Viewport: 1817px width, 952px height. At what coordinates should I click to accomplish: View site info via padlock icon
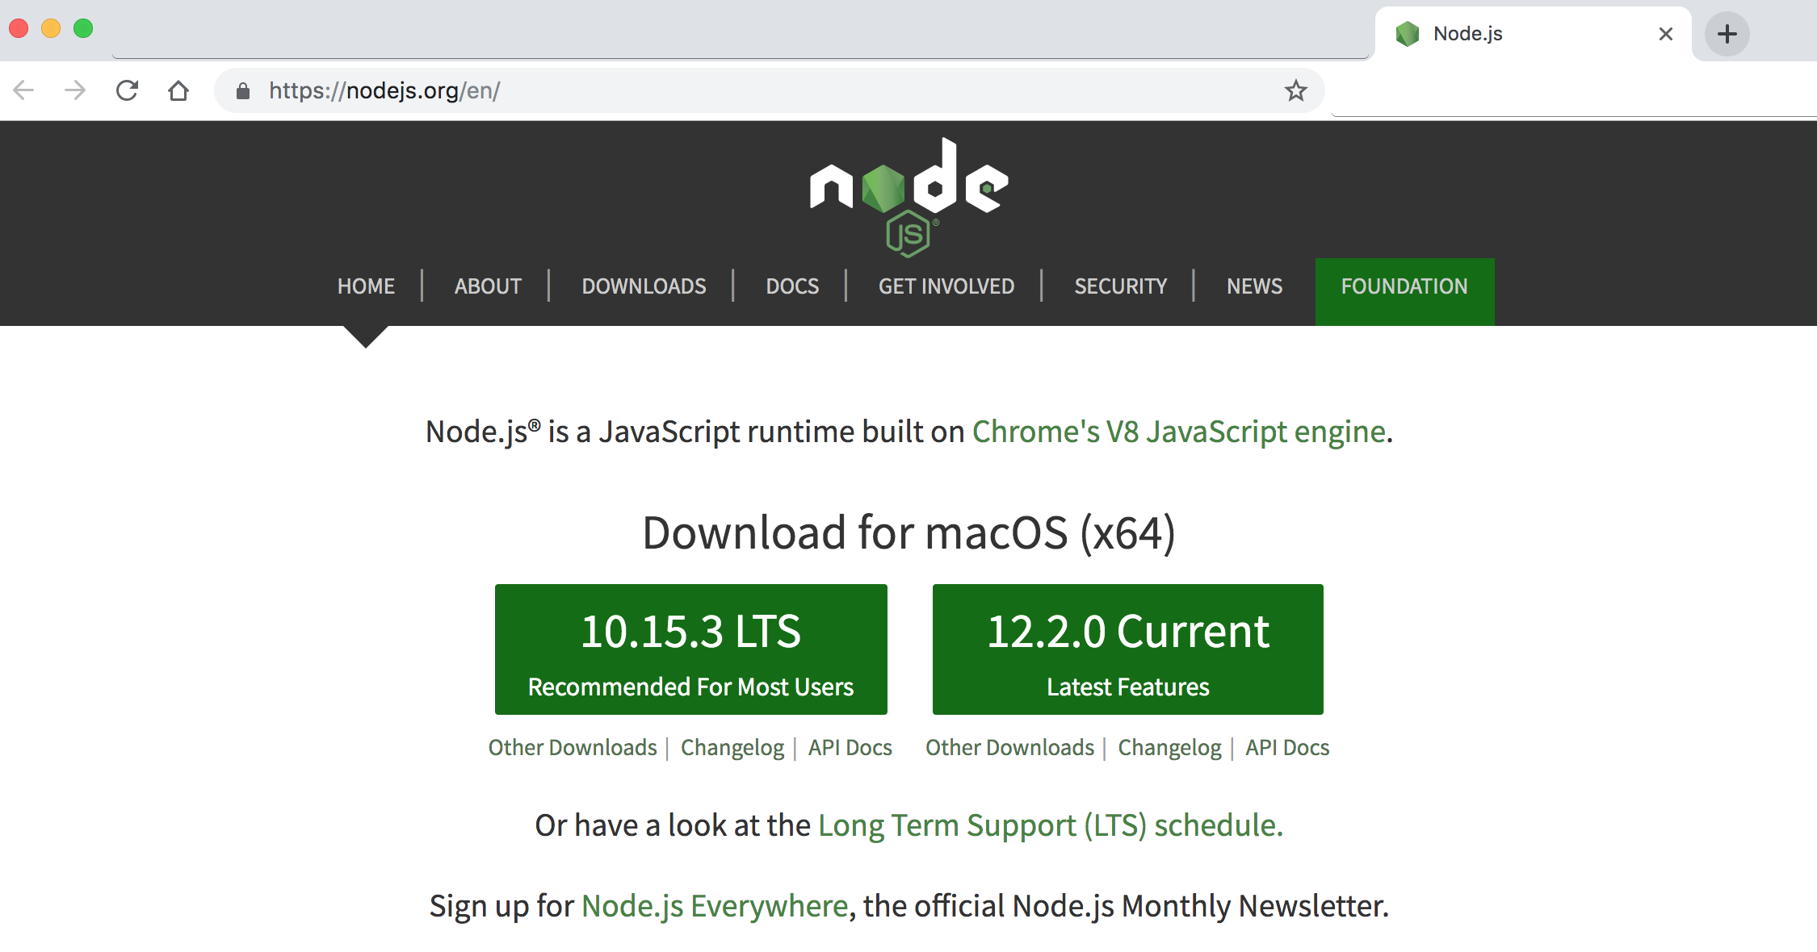click(243, 91)
